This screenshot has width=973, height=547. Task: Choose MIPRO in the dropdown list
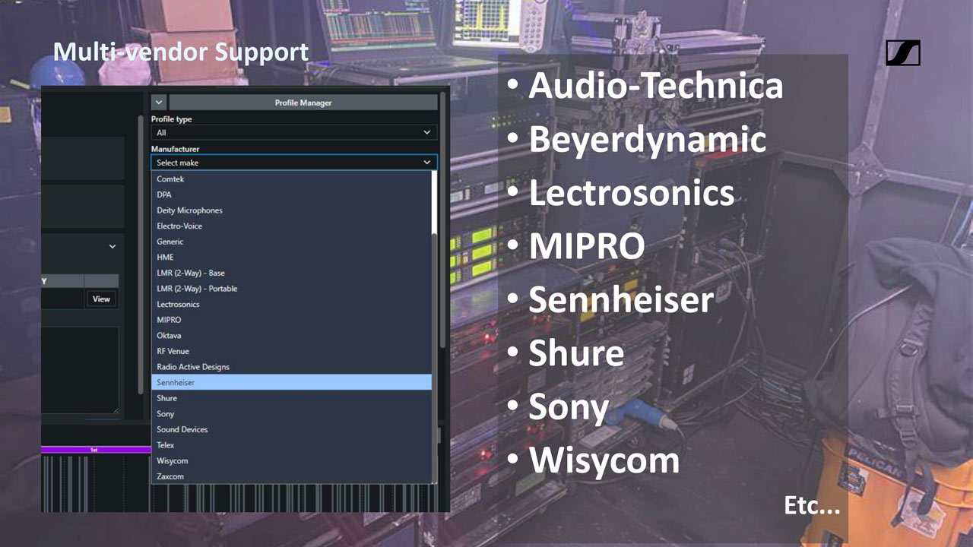coord(291,320)
